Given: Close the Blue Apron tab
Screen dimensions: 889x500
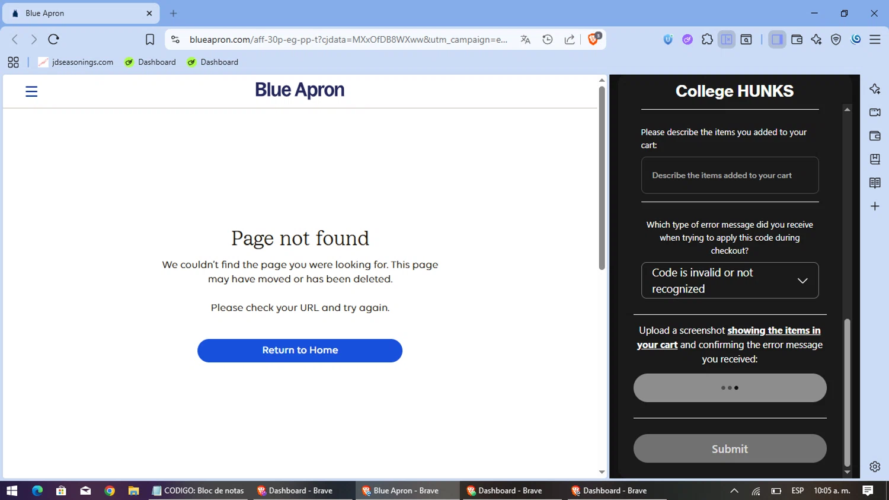Looking at the screenshot, I should click(x=149, y=13).
